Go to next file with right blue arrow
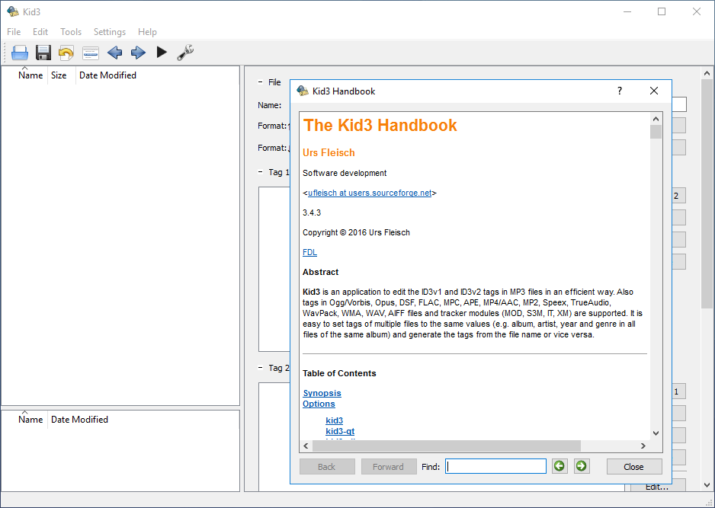The height and width of the screenshot is (508, 715). coord(138,53)
